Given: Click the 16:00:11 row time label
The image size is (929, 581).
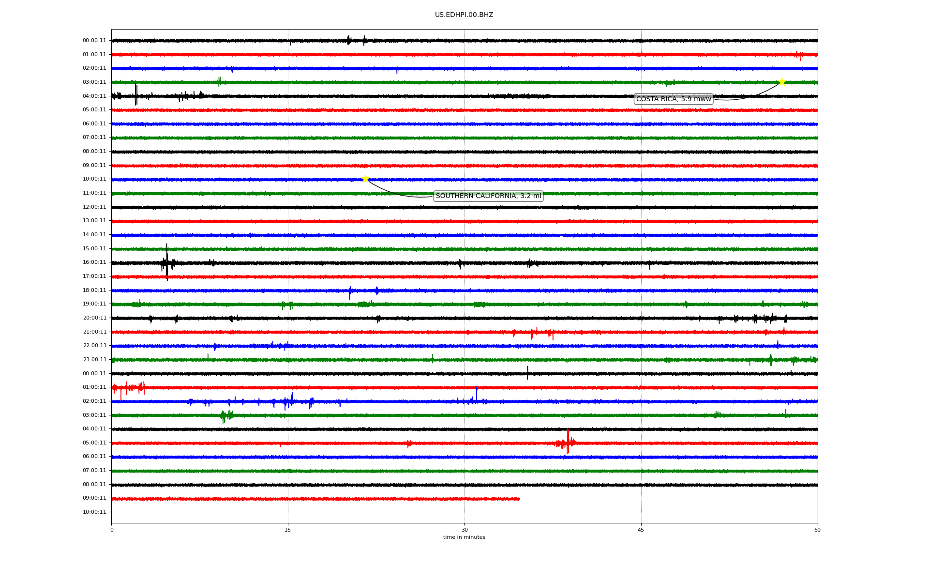Looking at the screenshot, I should pyautogui.click(x=94, y=262).
